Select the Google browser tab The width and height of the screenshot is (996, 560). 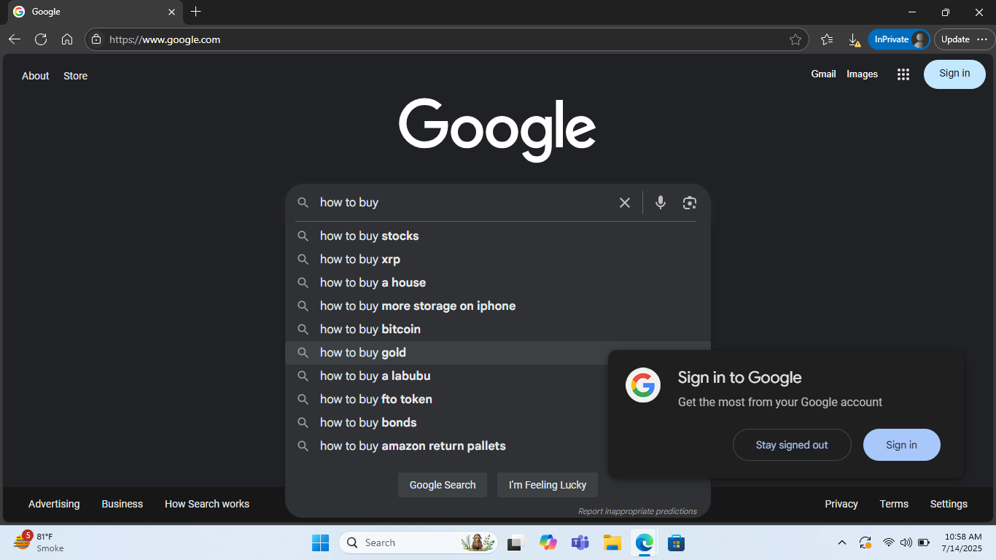[x=94, y=12]
